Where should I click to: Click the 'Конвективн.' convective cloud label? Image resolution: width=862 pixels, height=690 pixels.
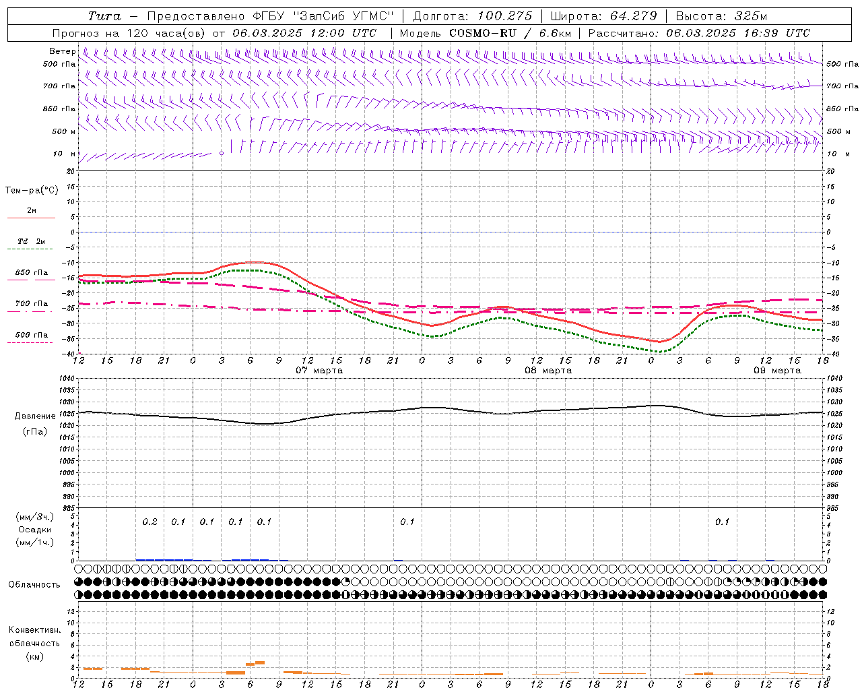pos(34,630)
